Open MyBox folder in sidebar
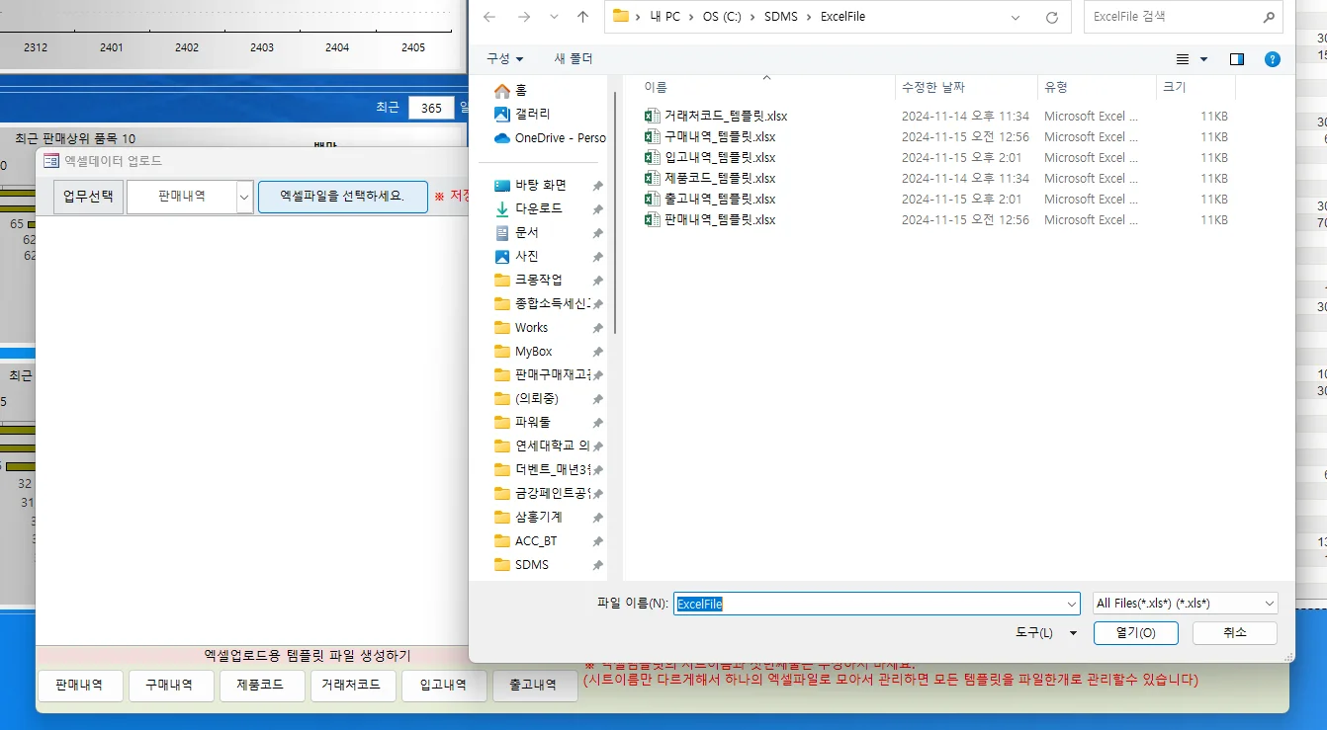The image size is (1327, 730). [x=533, y=351]
